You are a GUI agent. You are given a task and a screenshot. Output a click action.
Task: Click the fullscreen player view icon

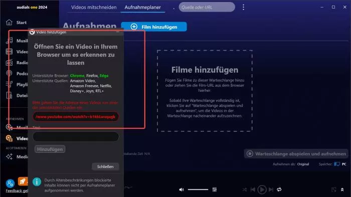pyautogui.click(x=334, y=189)
